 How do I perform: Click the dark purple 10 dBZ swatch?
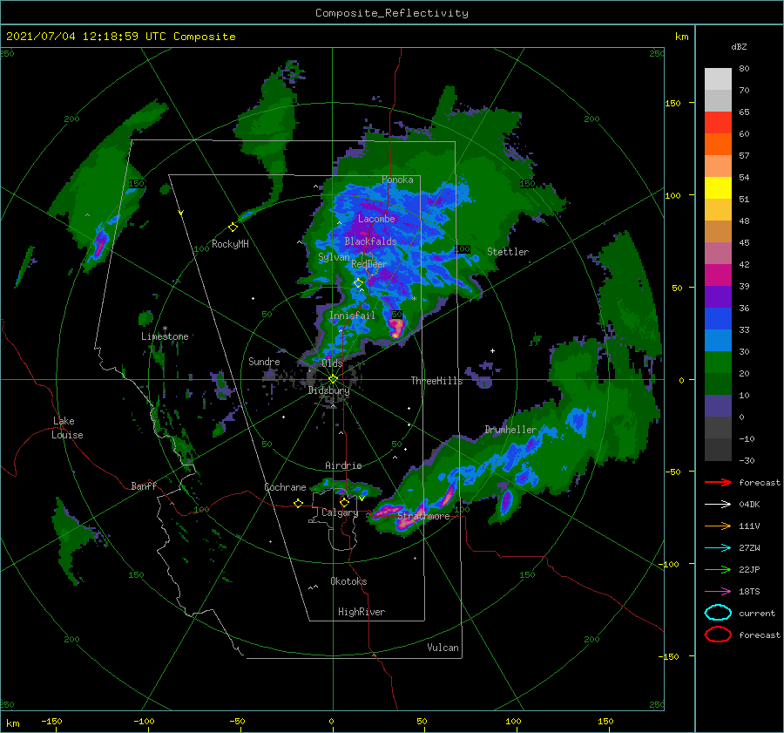pyautogui.click(x=718, y=405)
